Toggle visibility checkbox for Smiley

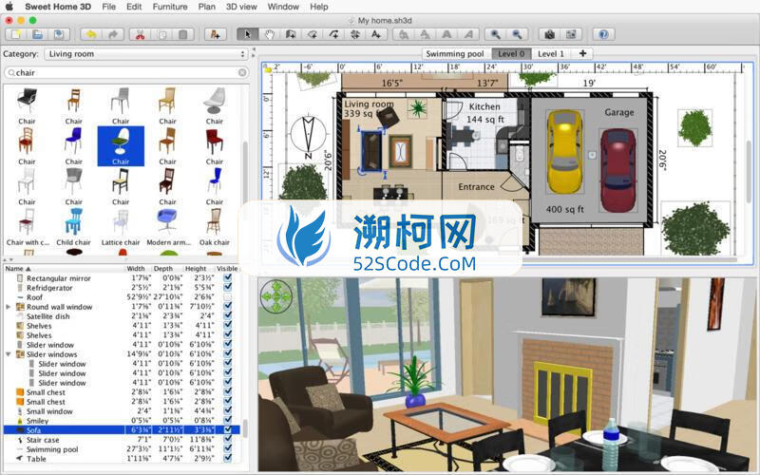click(227, 420)
